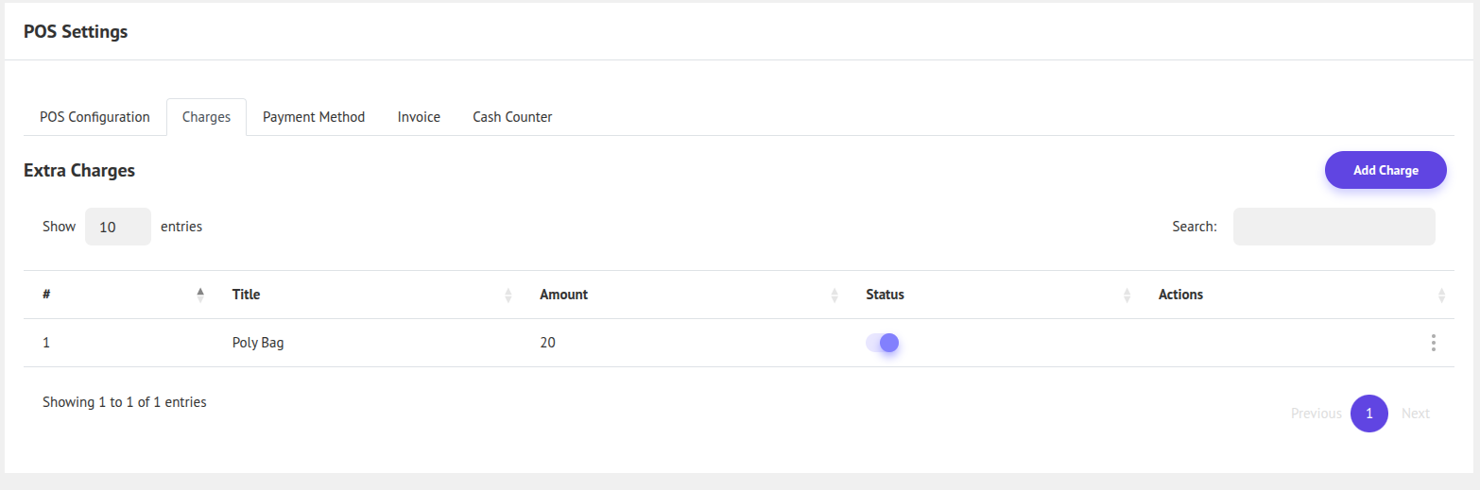Sort table by the # column arrows
This screenshot has height=490, width=1480.
[200, 295]
